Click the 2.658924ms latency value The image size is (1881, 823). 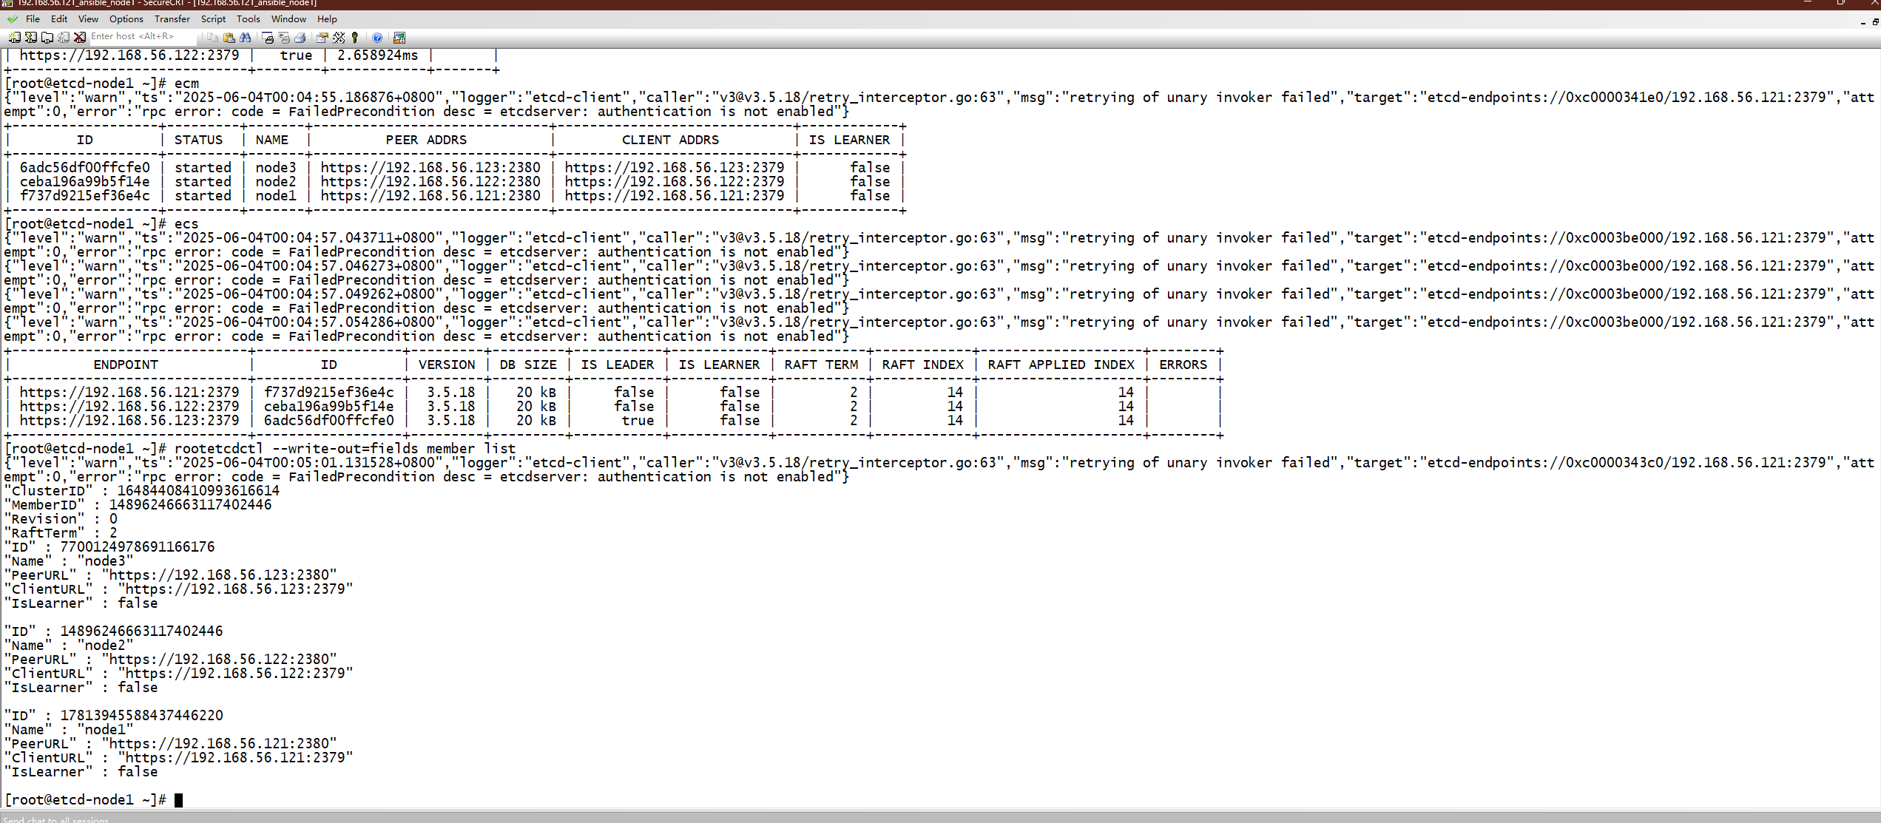pos(377,55)
